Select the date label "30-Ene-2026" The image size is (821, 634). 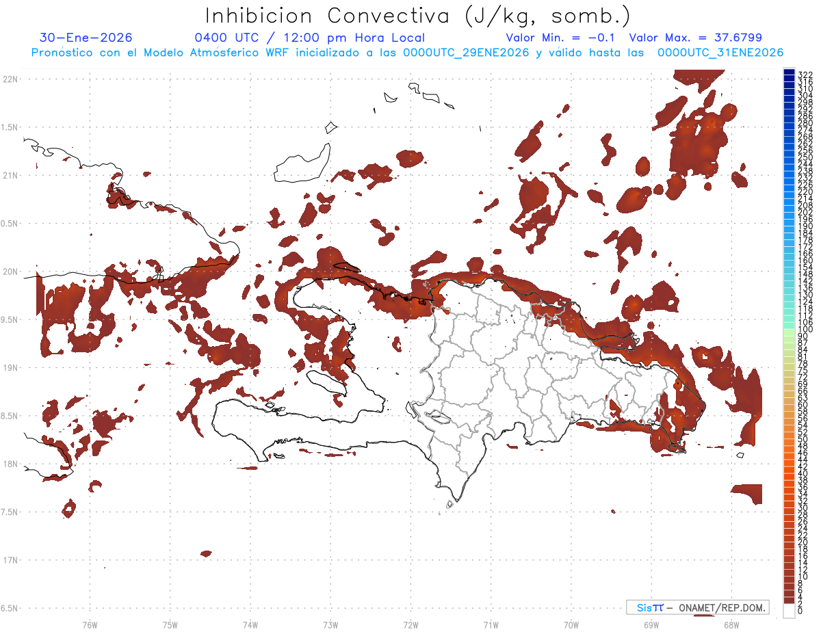(x=86, y=38)
